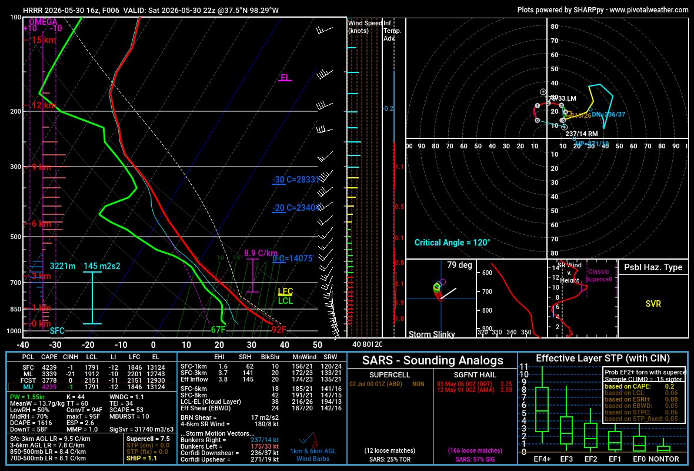
Task: Click the 3221m effective inflow label
Action: (62, 266)
